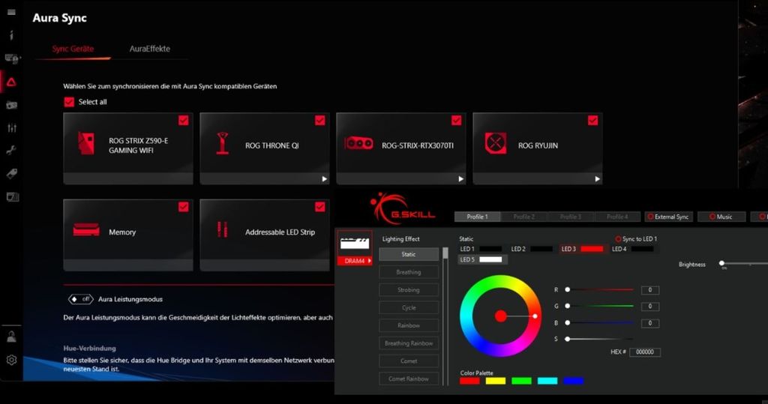Click the G.SKILL logo
The height and width of the screenshot is (404, 768).
pos(403,209)
